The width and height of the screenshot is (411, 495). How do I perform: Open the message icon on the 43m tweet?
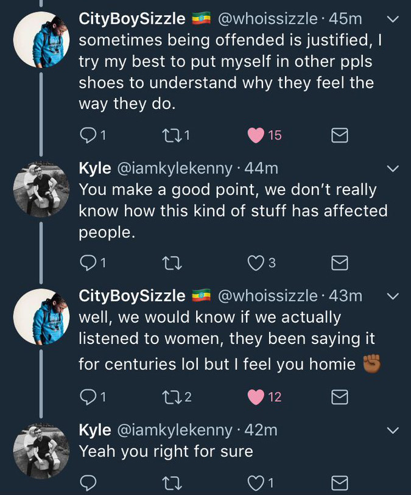tap(339, 396)
